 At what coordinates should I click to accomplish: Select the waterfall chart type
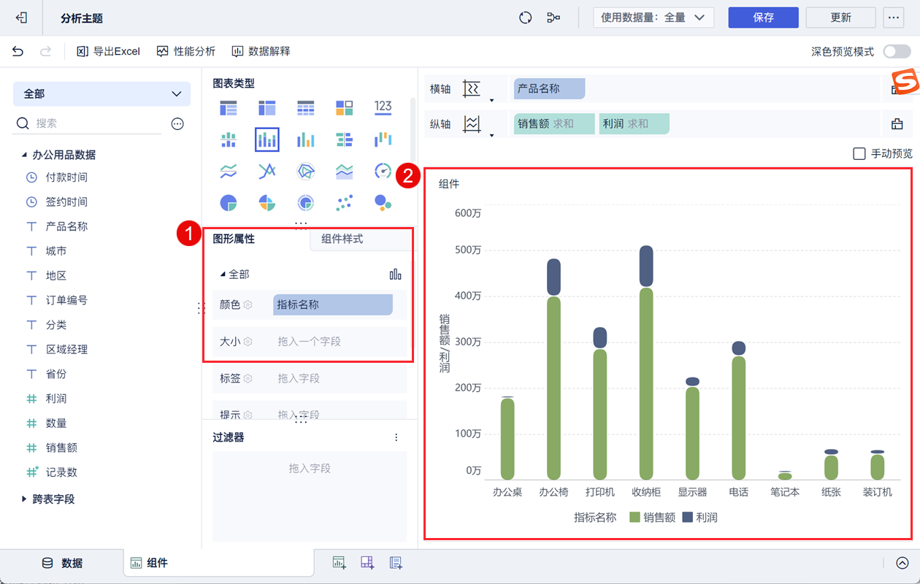[x=383, y=139]
